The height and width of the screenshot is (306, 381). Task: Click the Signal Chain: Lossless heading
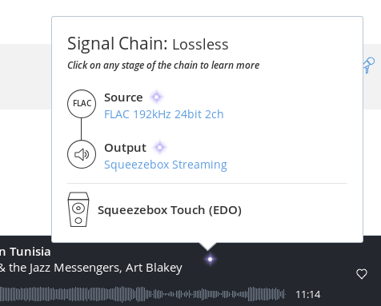click(x=148, y=44)
